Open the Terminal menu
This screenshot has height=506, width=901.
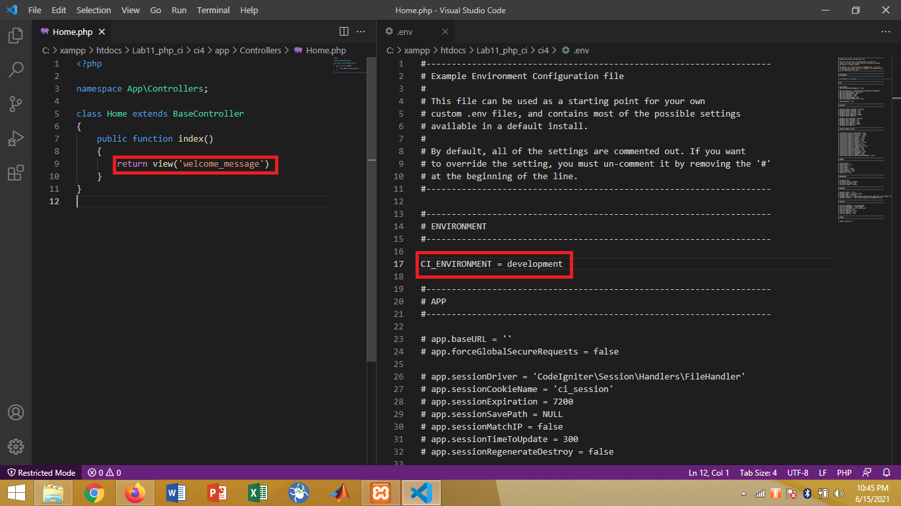pos(213,10)
